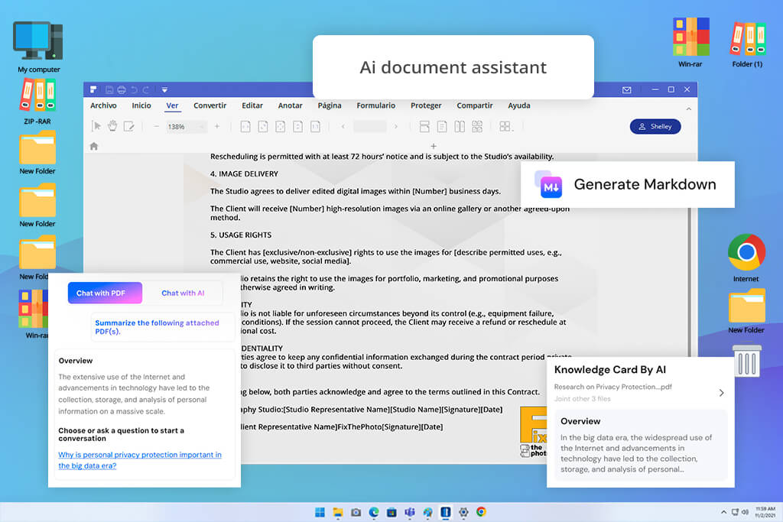Zoom out with the minus button

coord(156,126)
